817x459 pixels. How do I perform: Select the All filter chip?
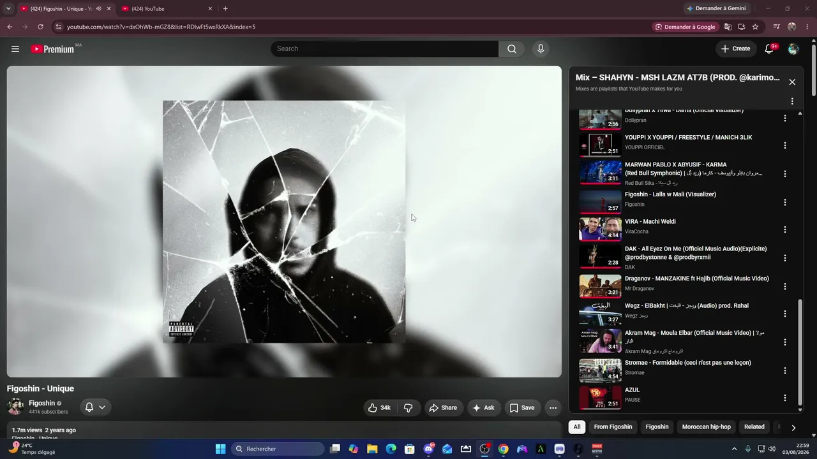[x=577, y=427]
